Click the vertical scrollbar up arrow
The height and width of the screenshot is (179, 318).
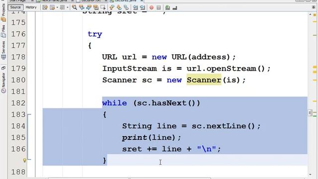click(x=310, y=14)
